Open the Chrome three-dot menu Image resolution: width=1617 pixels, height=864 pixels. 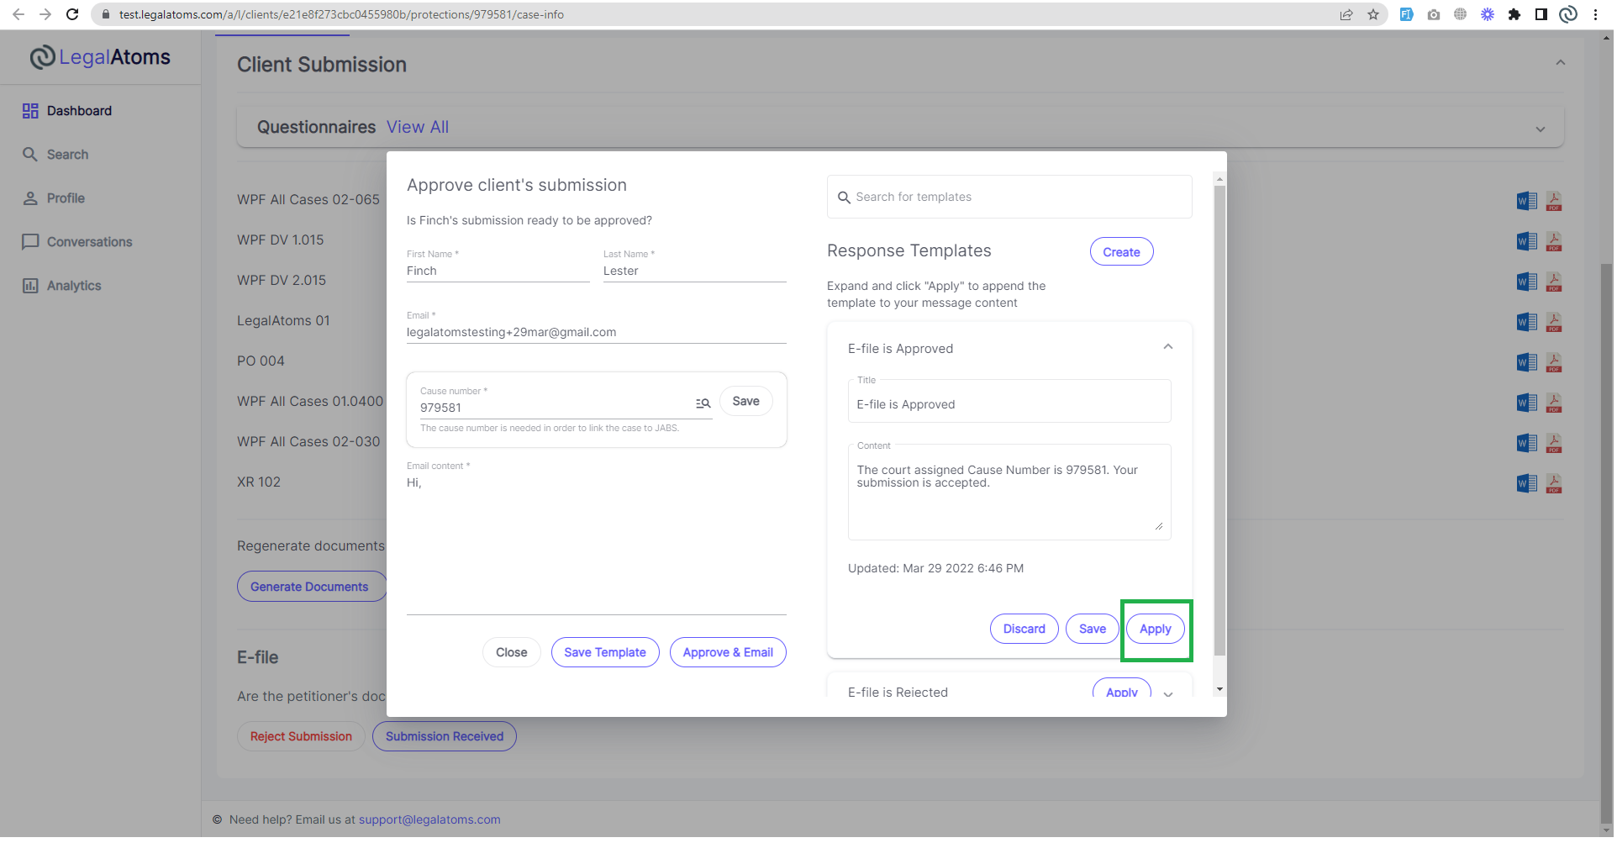tap(1596, 14)
